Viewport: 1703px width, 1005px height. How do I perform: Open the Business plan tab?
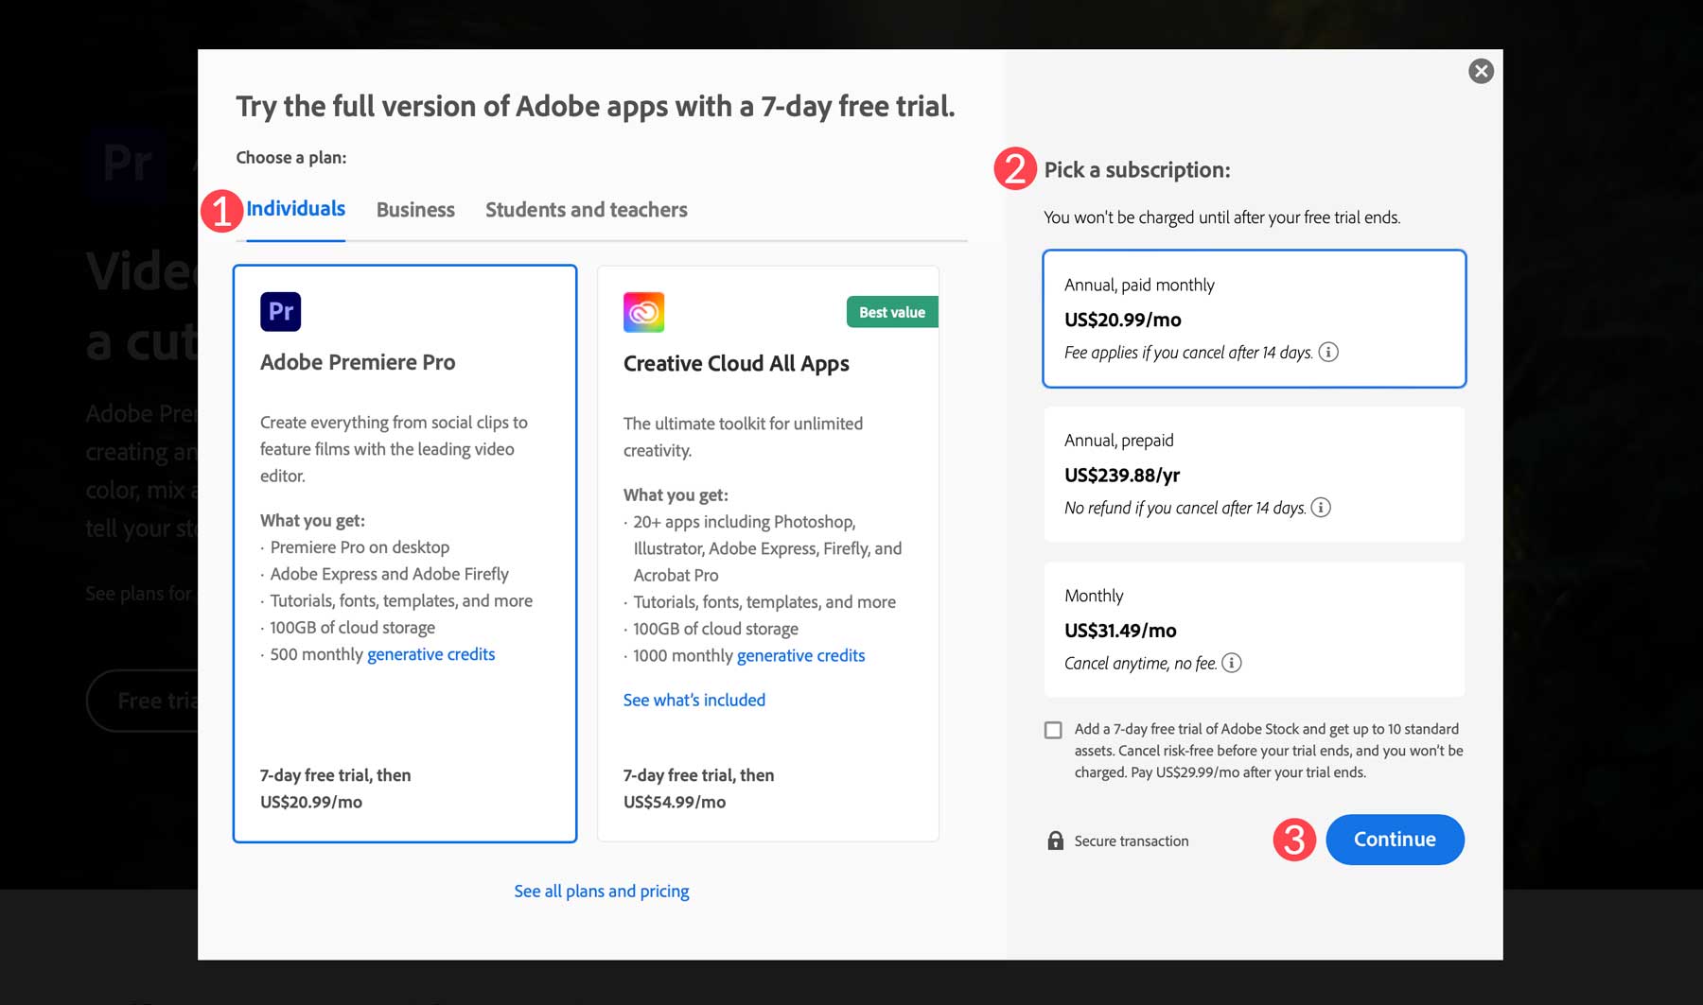point(415,210)
